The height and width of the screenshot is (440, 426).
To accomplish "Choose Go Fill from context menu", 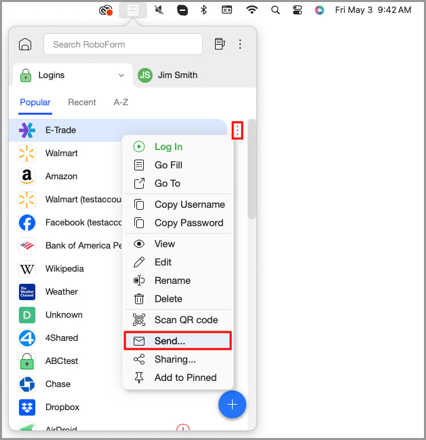I will click(178, 165).
